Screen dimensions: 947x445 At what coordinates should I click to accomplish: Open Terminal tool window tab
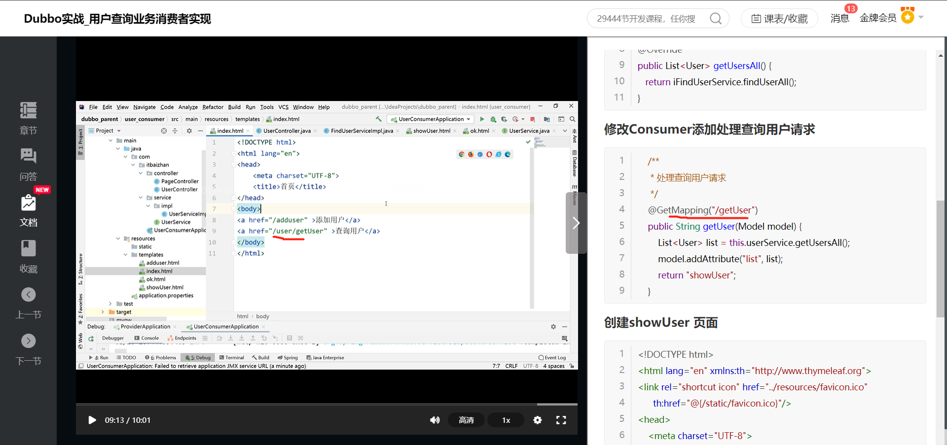click(232, 358)
